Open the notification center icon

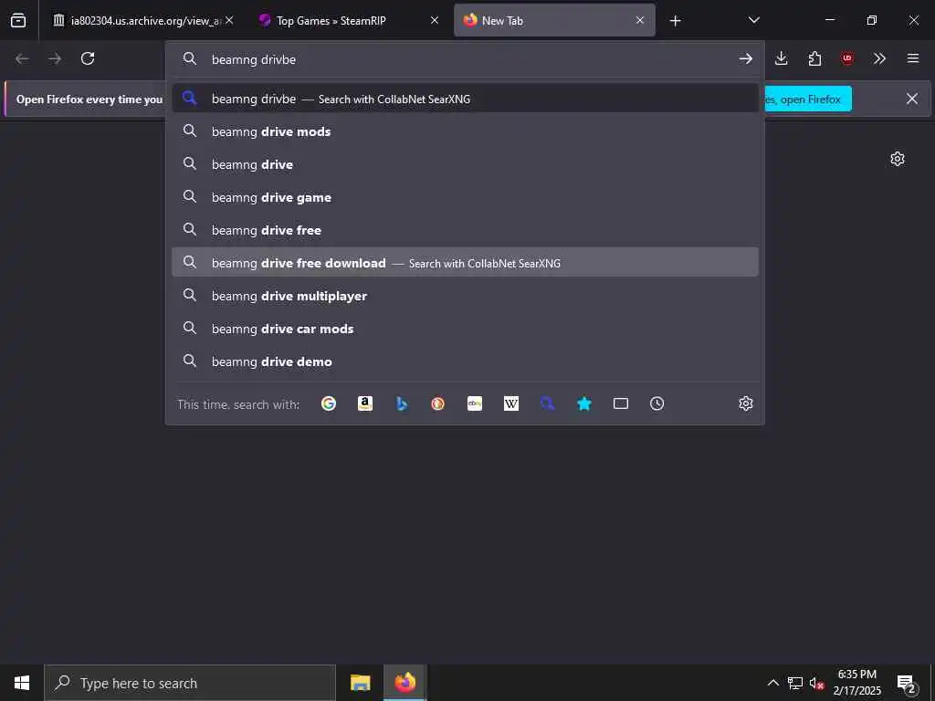click(906, 684)
